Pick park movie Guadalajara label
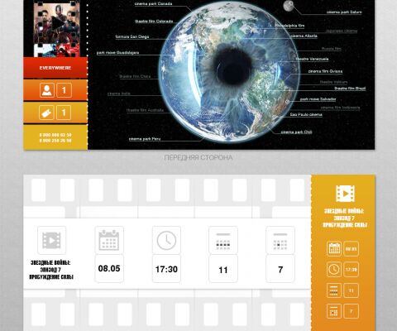This screenshot has width=397, height=331. (118, 53)
